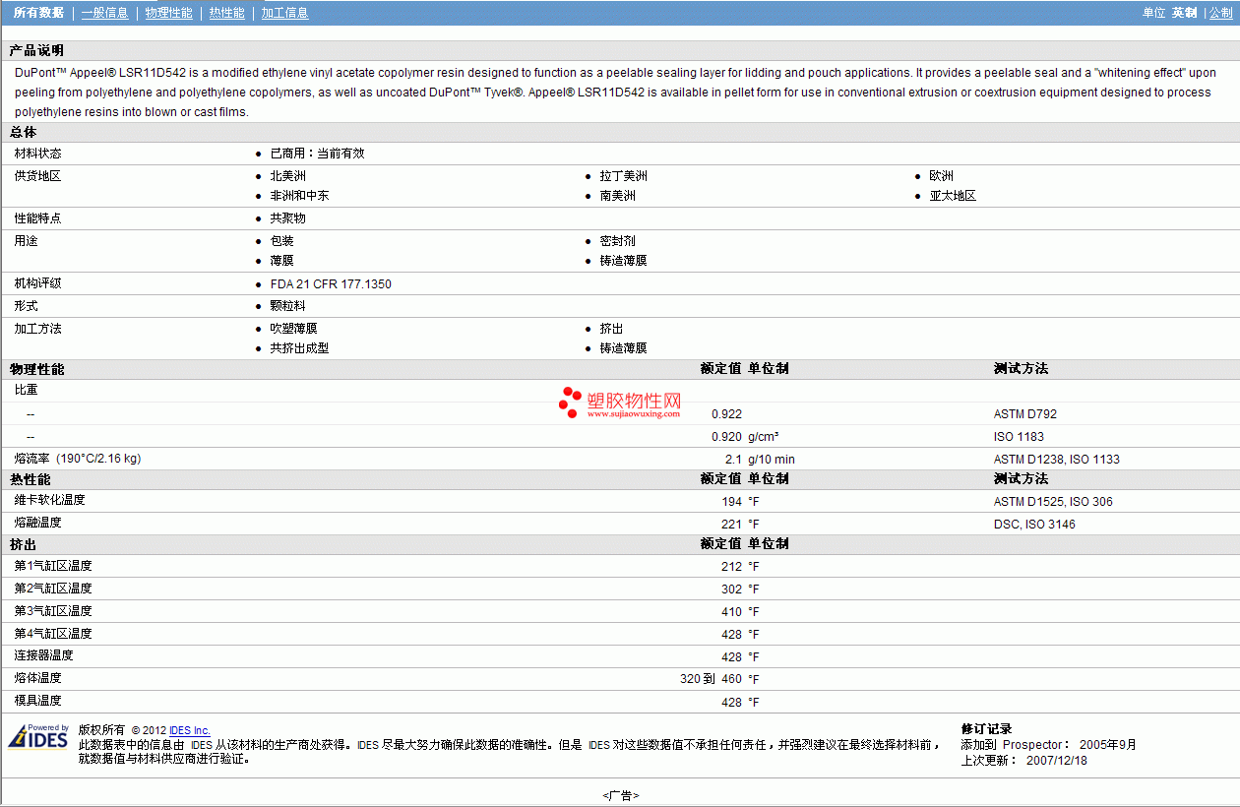This screenshot has width=1240, height=807.
Task: Select the 所有数据 tab
Action: (38, 13)
